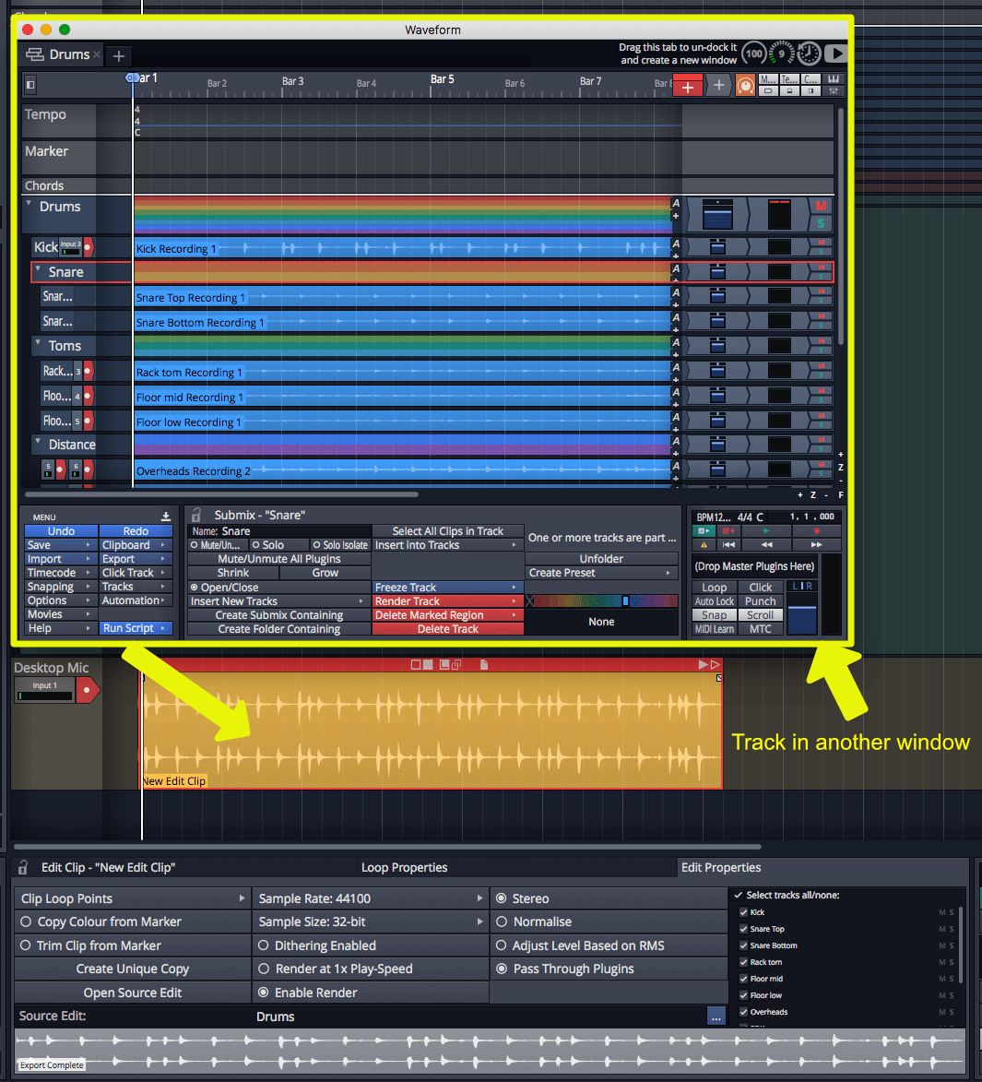The height and width of the screenshot is (1082, 982).
Task: Click the orange knob icon in the toolbar
Action: pyautogui.click(x=745, y=86)
